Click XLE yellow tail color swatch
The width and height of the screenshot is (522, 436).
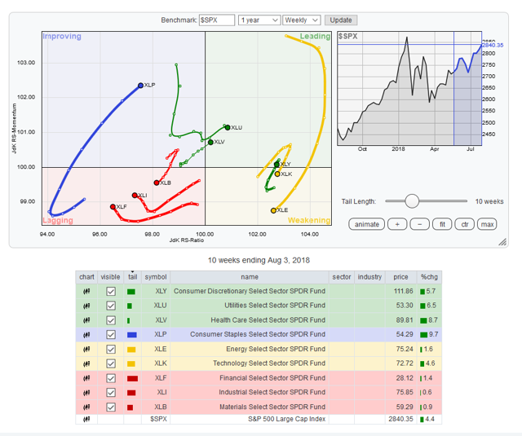(131, 350)
